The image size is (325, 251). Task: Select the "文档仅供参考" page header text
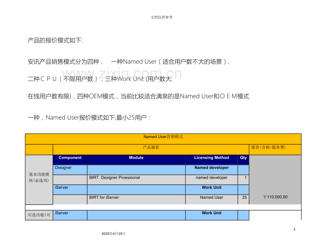pos(162,17)
